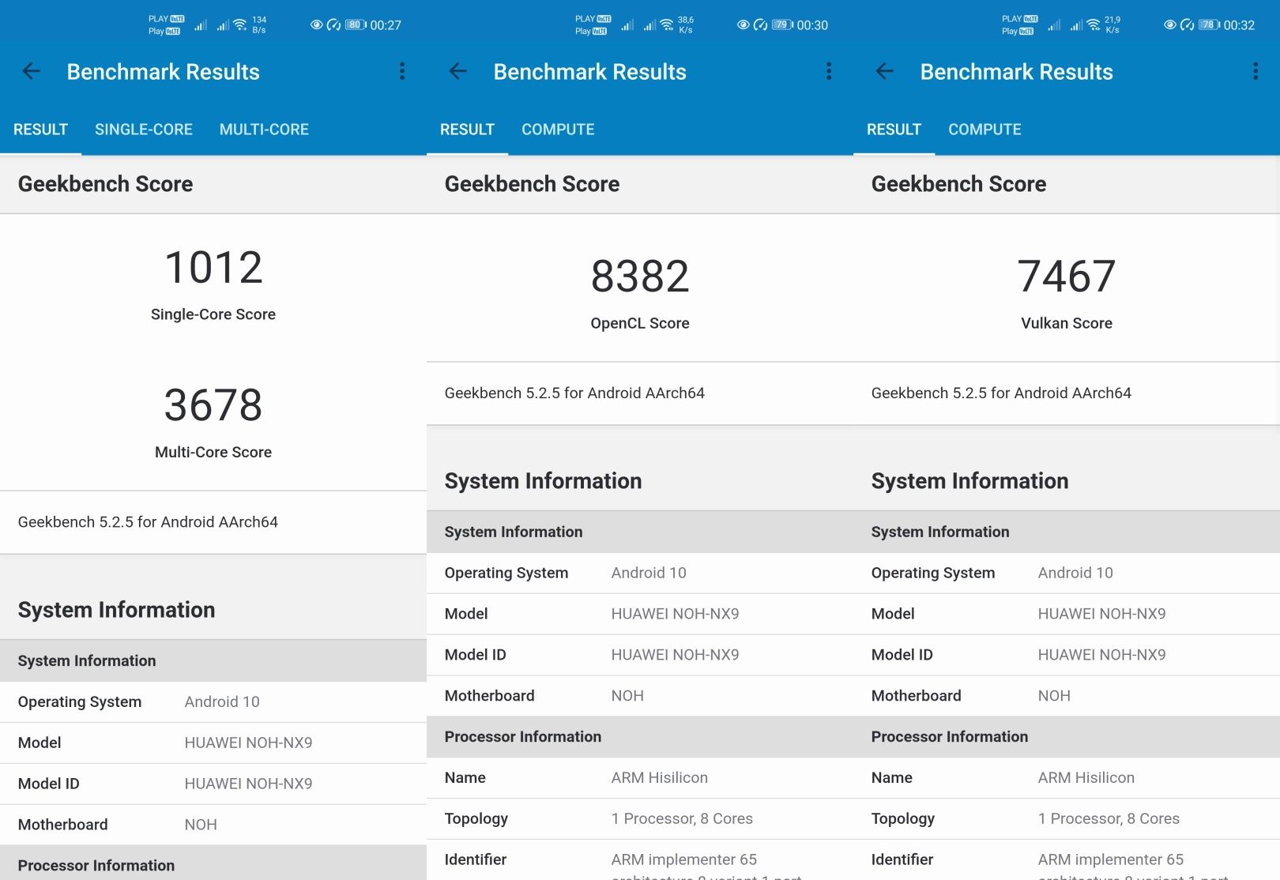The height and width of the screenshot is (880, 1280).
Task: Tap the 8382 OpenCL score value
Action: click(640, 276)
